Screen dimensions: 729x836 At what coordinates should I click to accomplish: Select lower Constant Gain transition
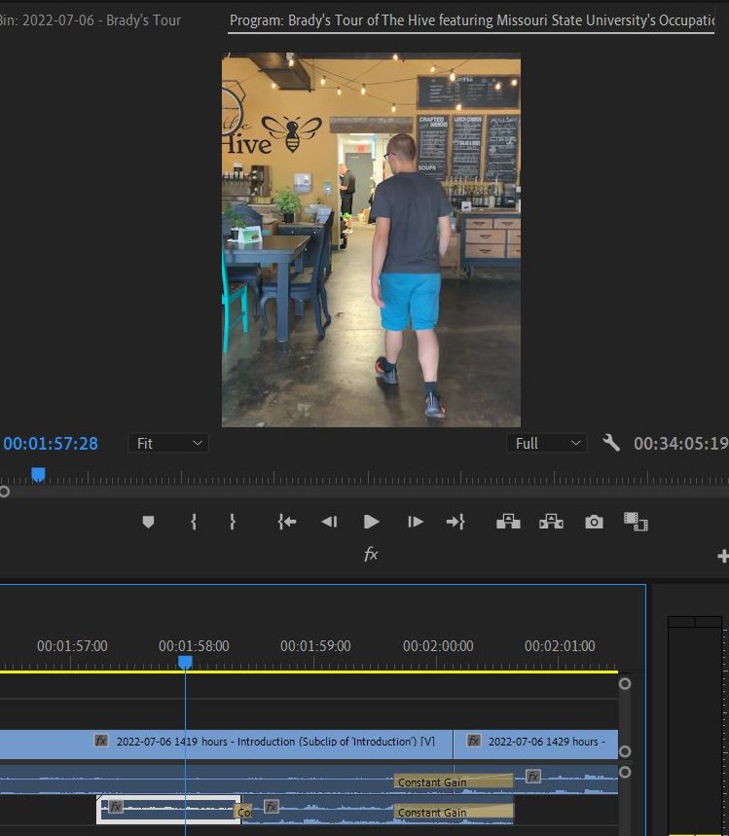point(454,812)
